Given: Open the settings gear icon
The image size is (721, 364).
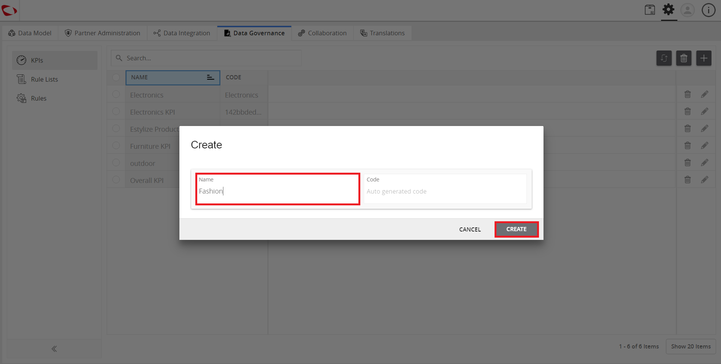Looking at the screenshot, I should point(669,9).
